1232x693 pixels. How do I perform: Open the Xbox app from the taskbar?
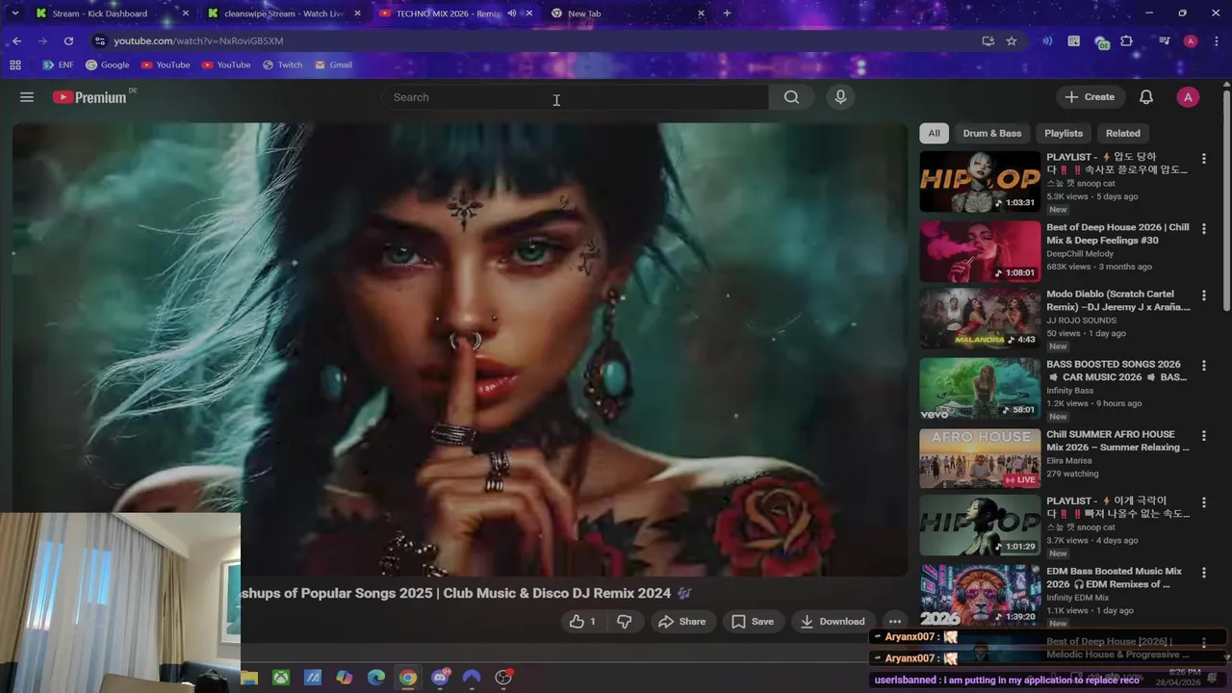tap(280, 678)
